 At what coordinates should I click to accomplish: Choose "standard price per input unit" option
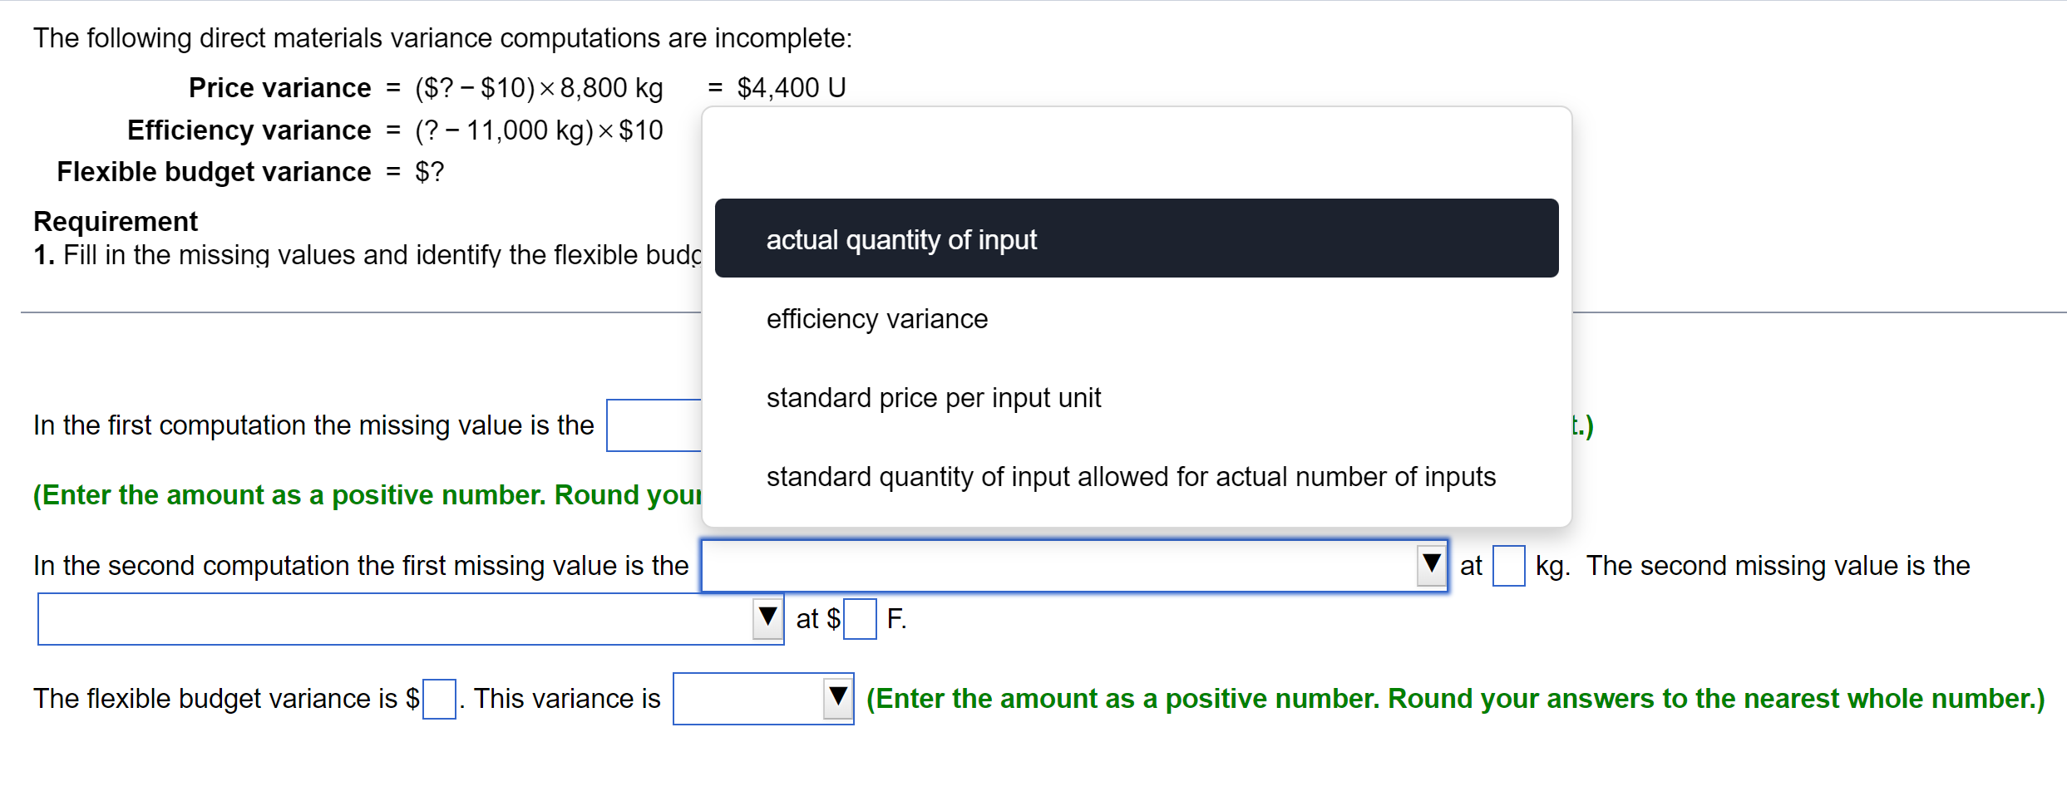933,397
